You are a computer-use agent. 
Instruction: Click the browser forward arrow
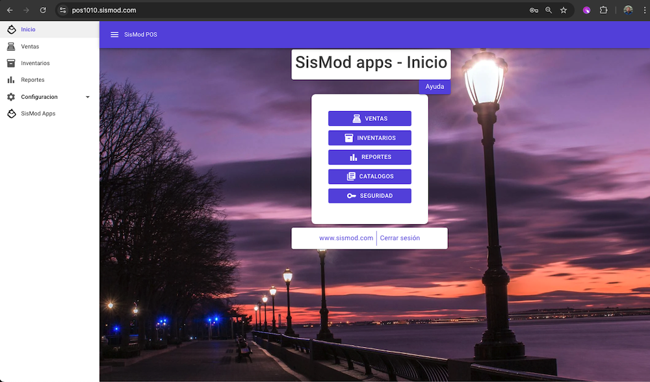coord(26,10)
